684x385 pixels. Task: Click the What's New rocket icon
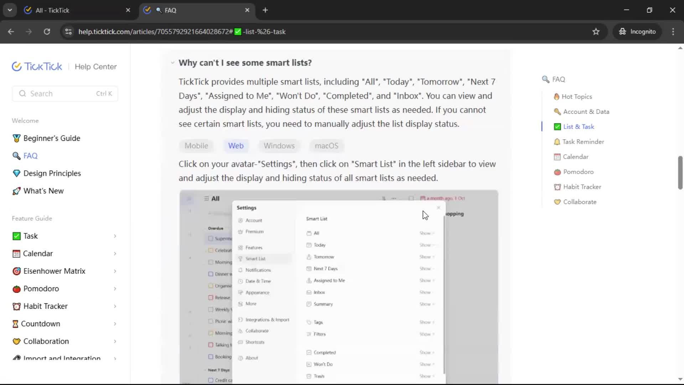tap(16, 191)
